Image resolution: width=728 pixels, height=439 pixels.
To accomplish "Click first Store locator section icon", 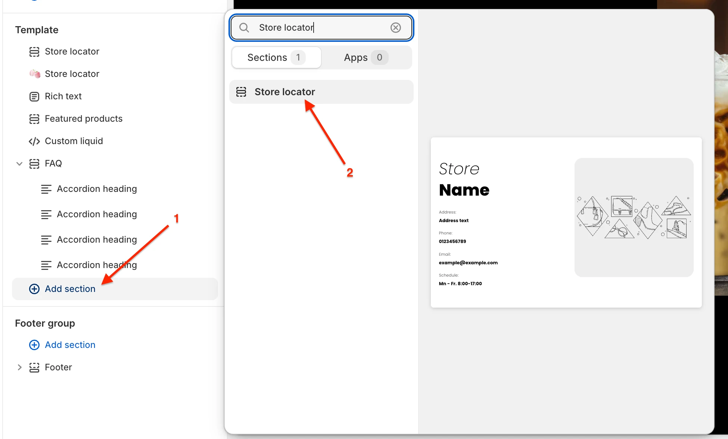I will click(x=34, y=52).
